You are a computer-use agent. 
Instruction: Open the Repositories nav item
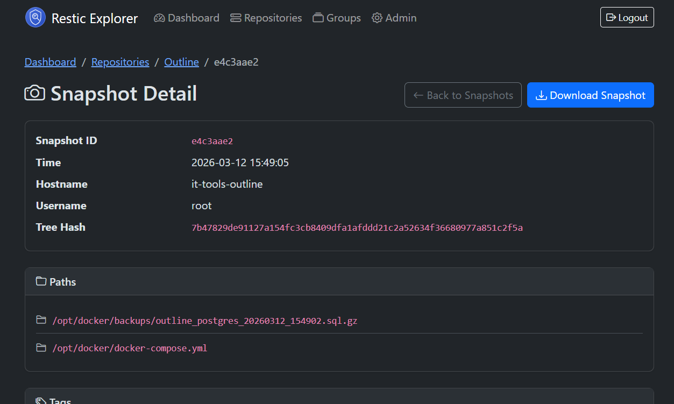pyautogui.click(x=266, y=18)
